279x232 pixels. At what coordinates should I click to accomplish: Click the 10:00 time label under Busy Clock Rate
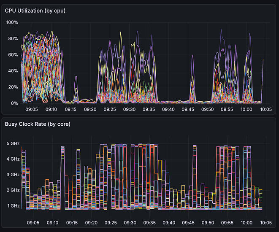coord(246,223)
